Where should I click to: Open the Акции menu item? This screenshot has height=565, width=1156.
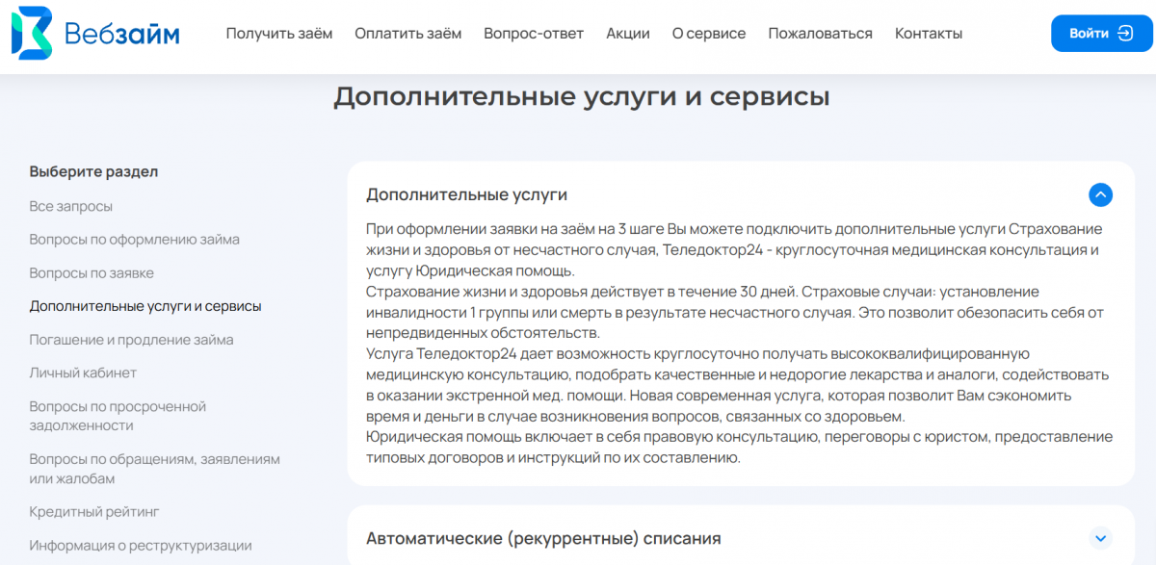point(628,34)
